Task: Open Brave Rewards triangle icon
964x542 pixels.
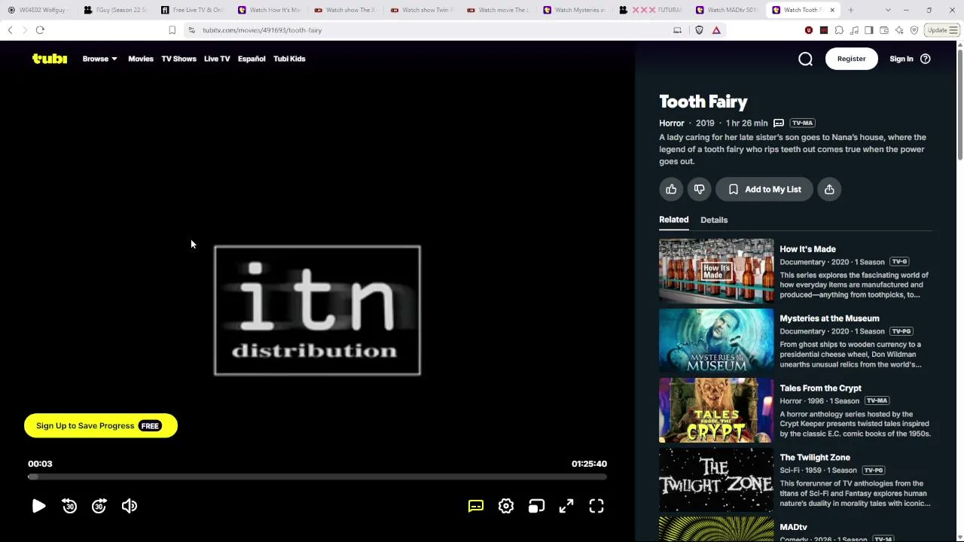Action: pyautogui.click(x=716, y=30)
